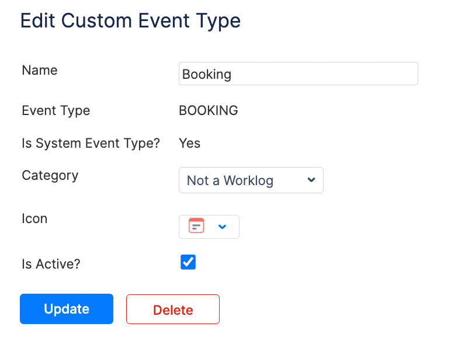Click the 'Booking' text in Name field
Viewport: 451px width, 348px height.
tap(207, 75)
